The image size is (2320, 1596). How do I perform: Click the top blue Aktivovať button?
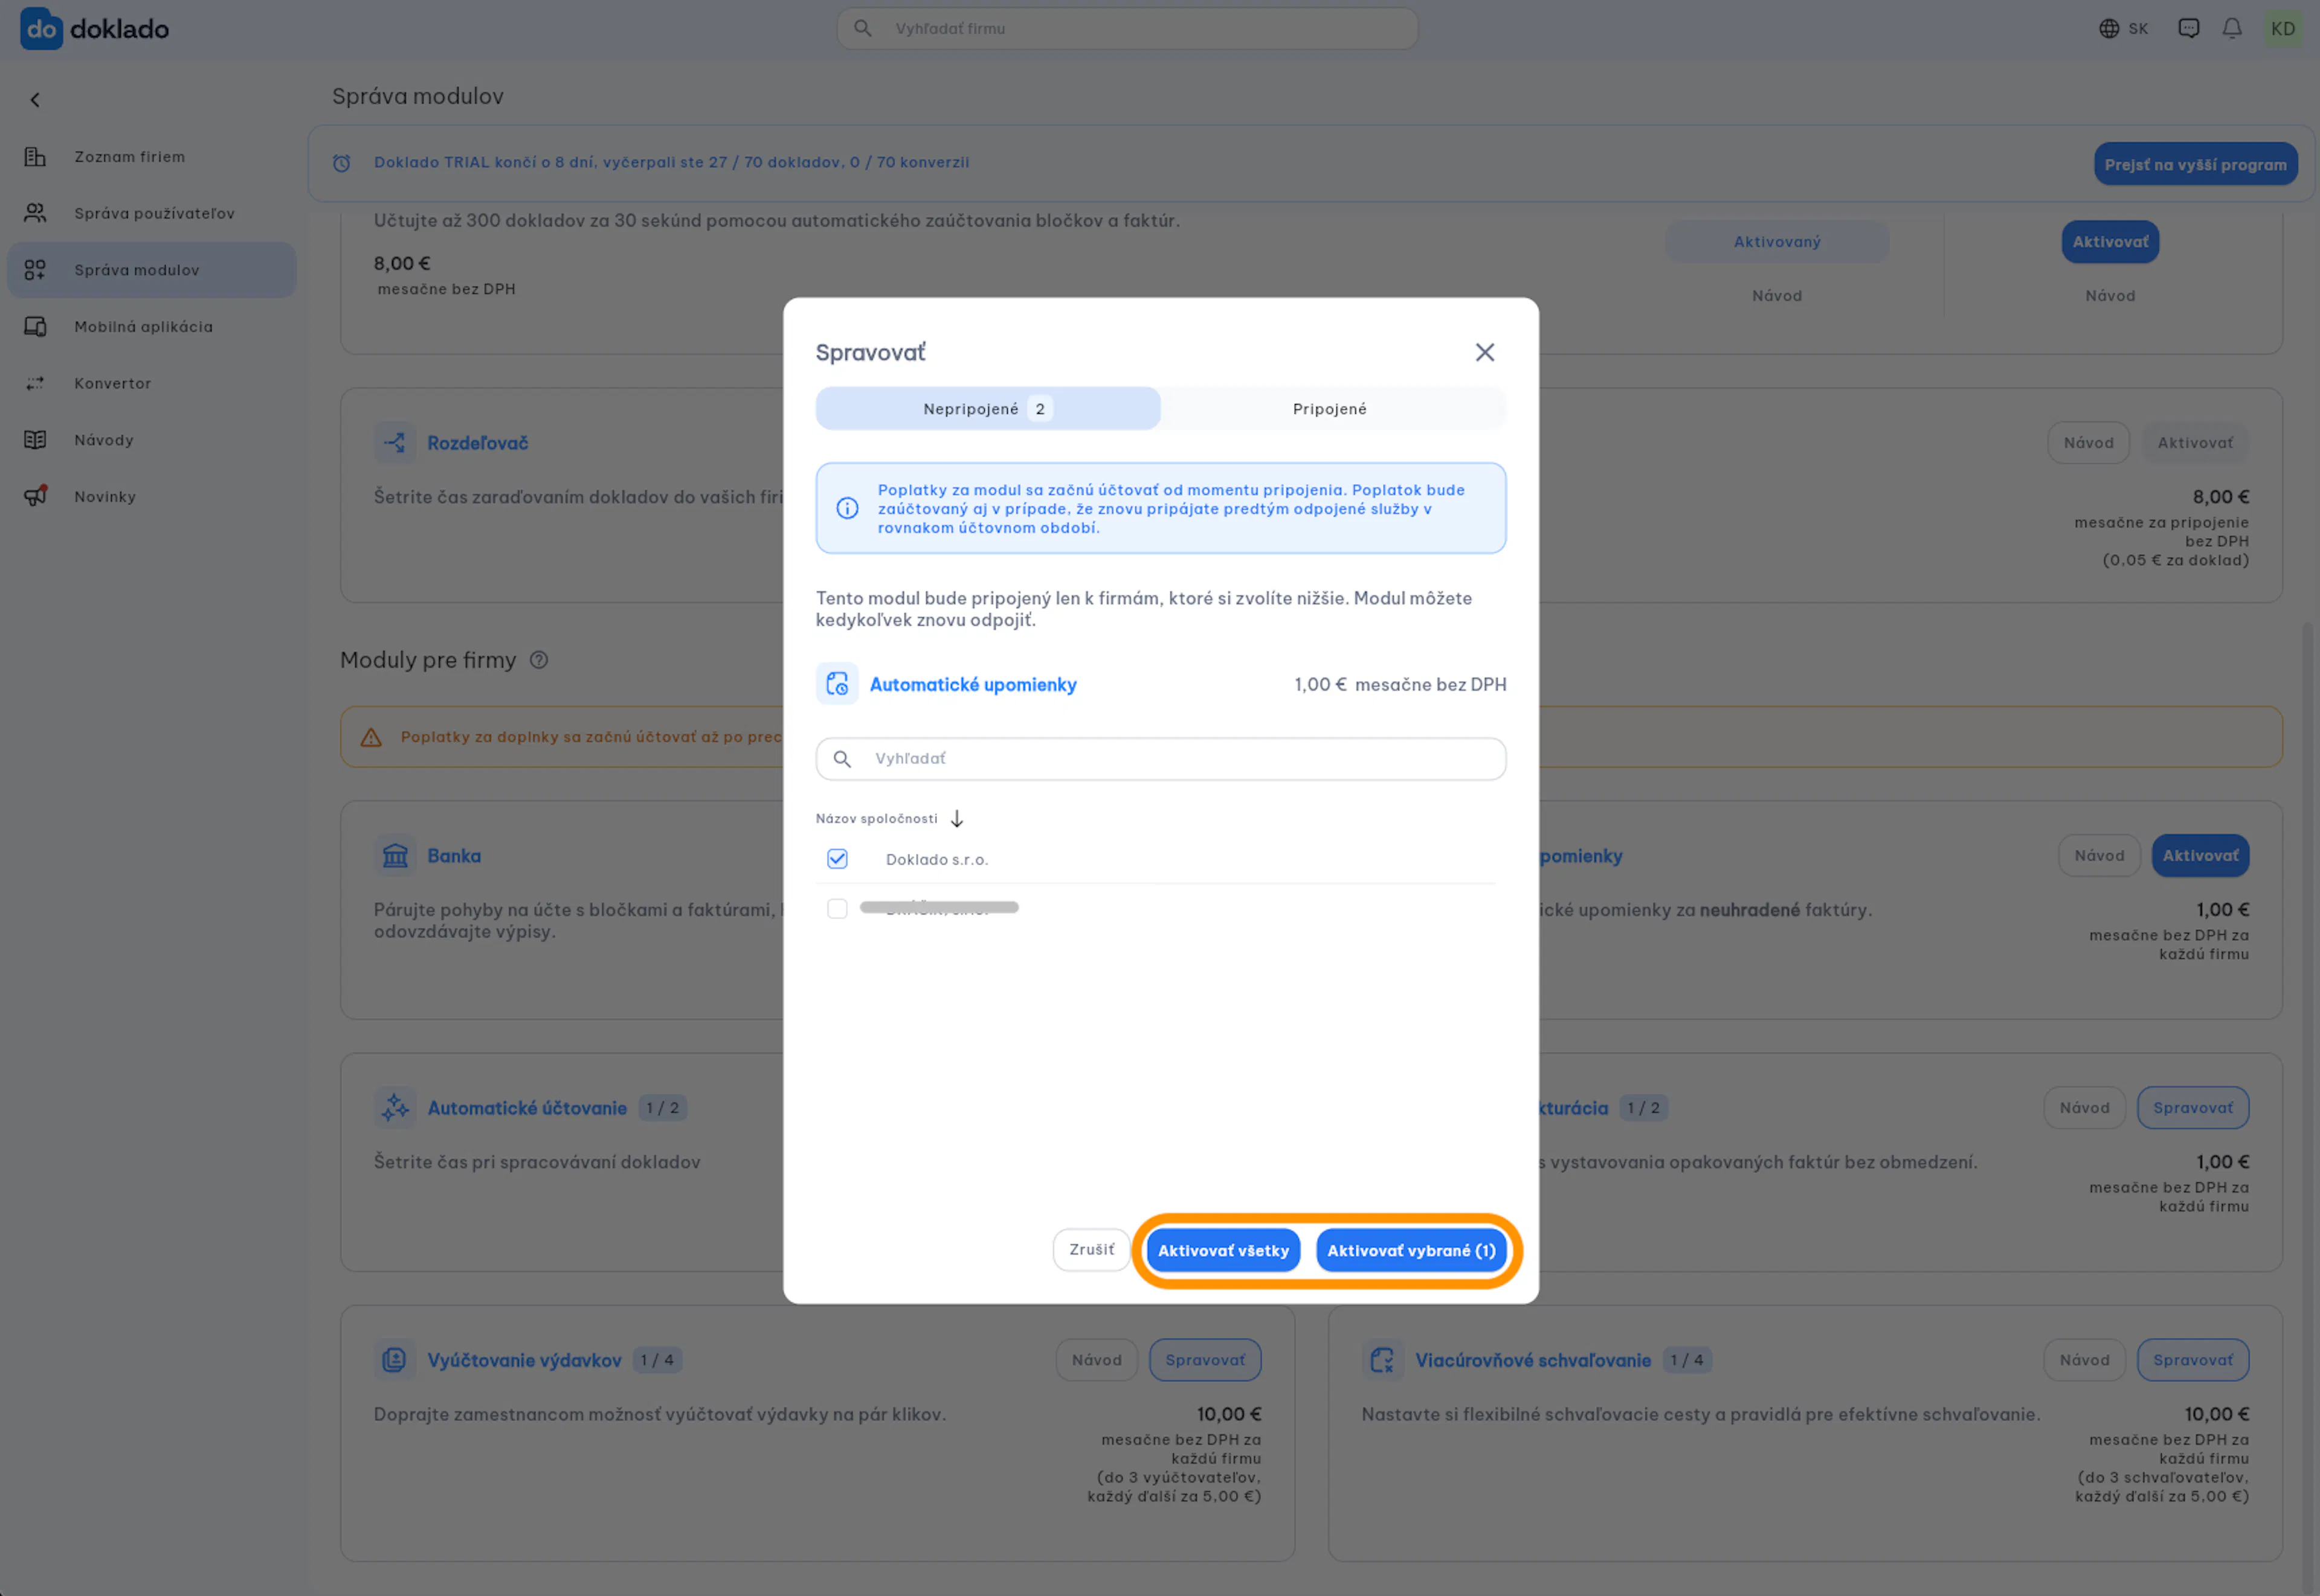pos(2110,242)
